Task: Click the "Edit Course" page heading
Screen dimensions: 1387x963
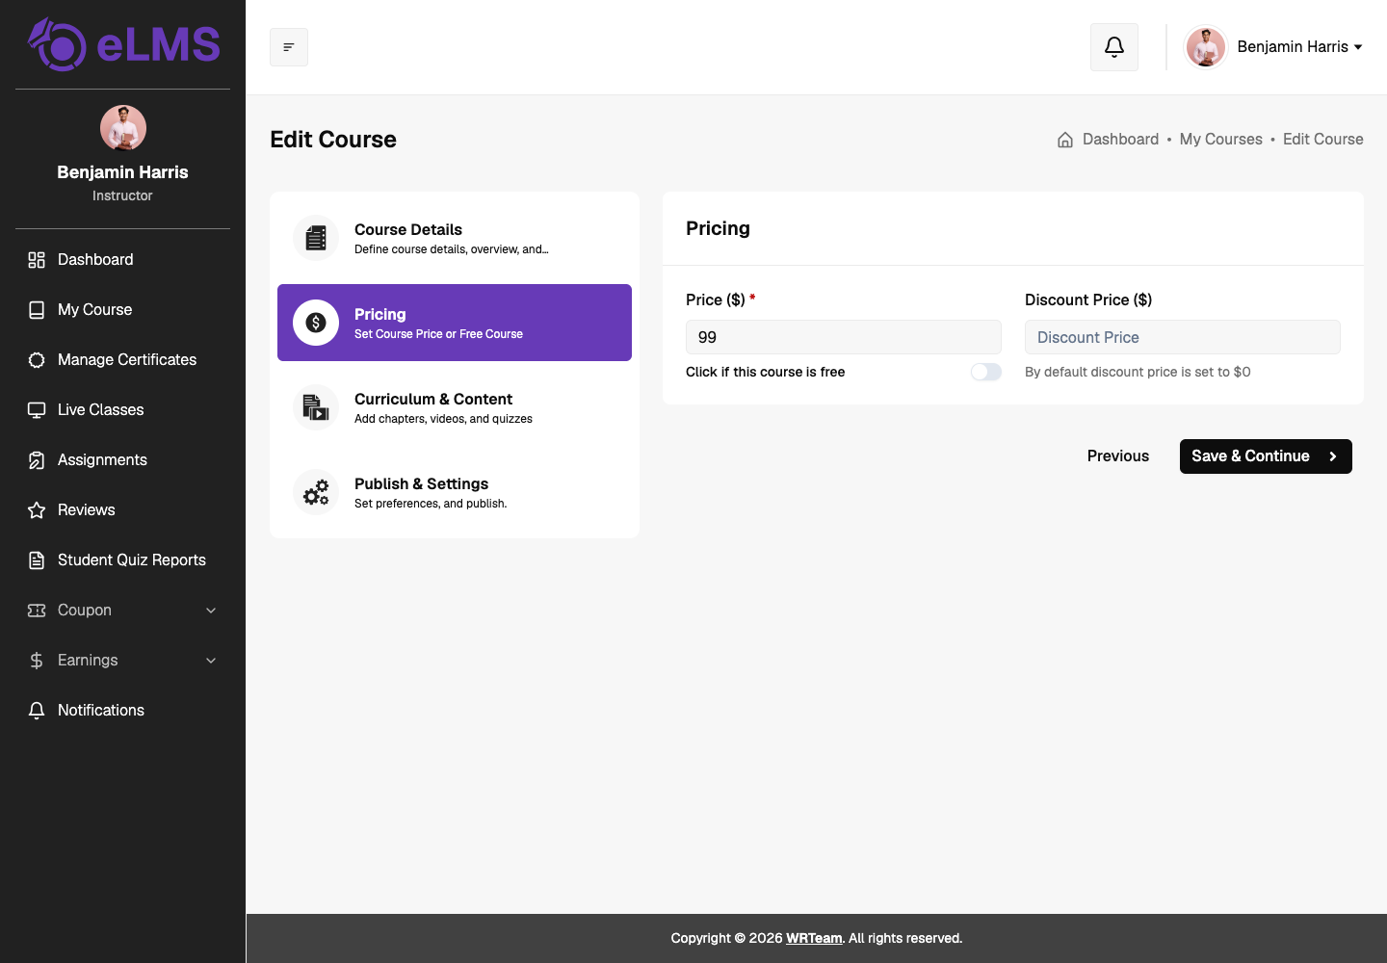Action: (333, 140)
